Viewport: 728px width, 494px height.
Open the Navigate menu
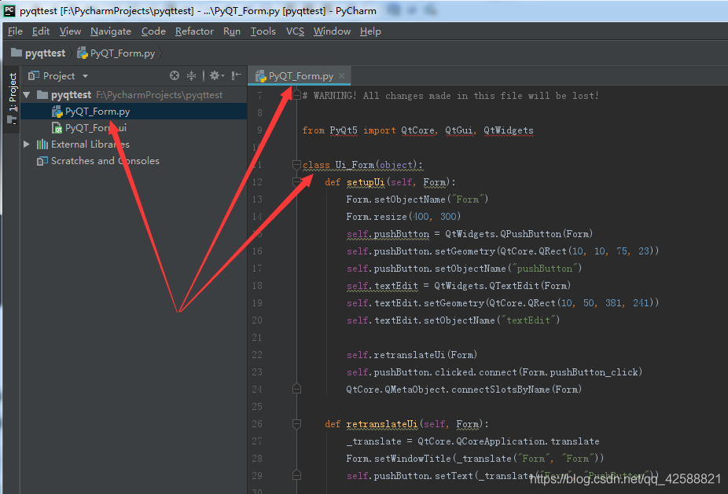coord(111,31)
